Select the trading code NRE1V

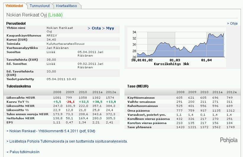(52, 36)
